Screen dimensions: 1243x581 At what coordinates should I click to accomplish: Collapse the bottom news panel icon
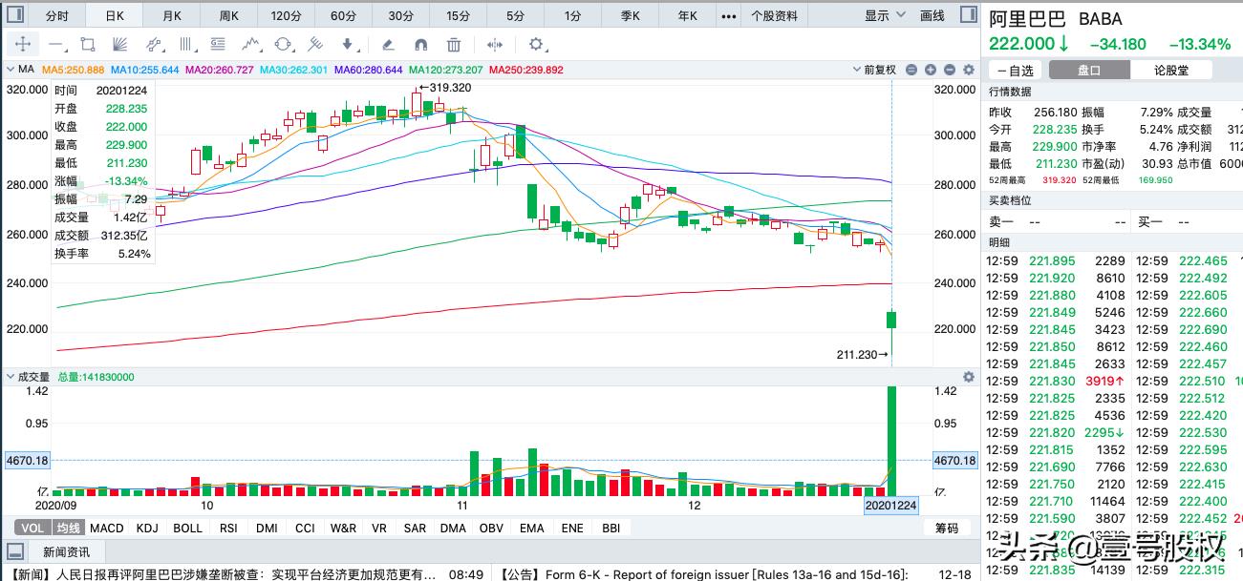[x=14, y=551]
